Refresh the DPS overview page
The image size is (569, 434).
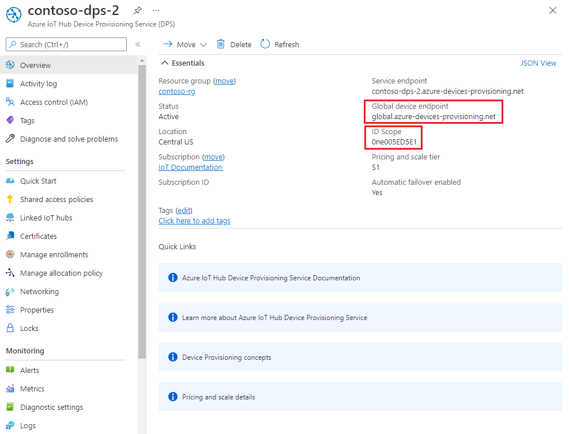279,44
